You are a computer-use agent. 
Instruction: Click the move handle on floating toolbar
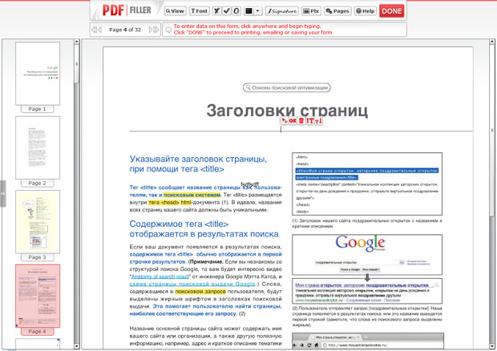point(283,121)
